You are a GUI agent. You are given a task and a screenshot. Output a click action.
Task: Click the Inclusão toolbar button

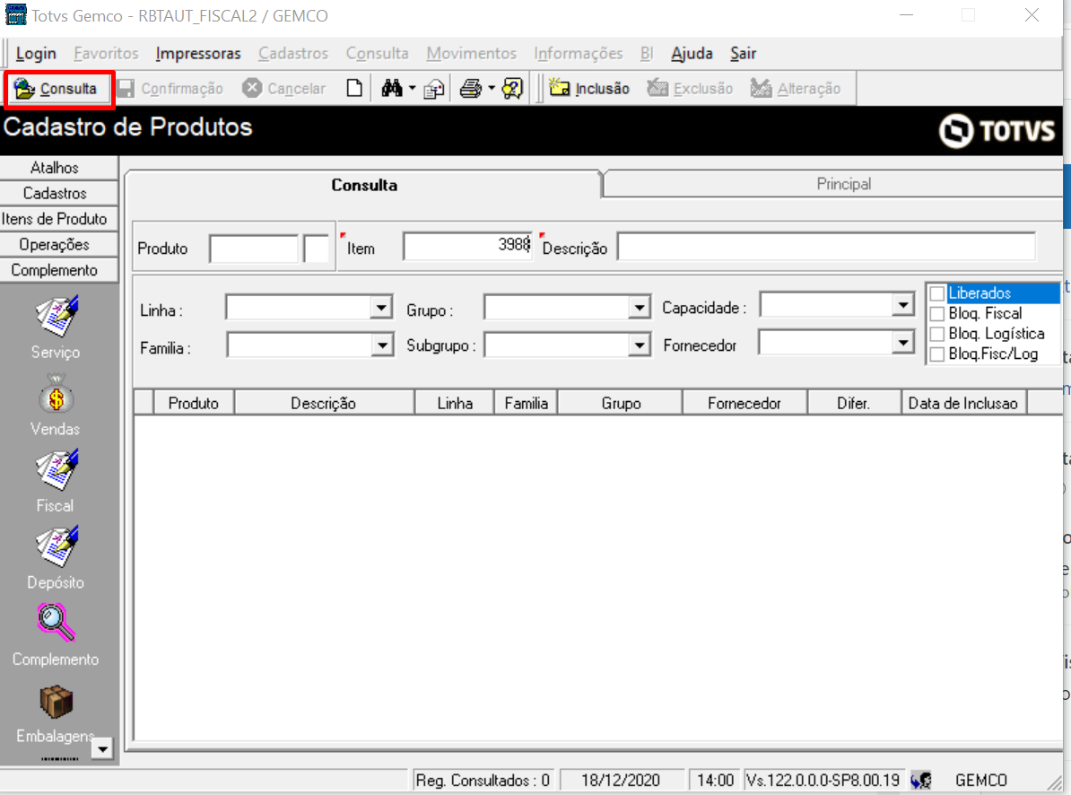(x=588, y=89)
